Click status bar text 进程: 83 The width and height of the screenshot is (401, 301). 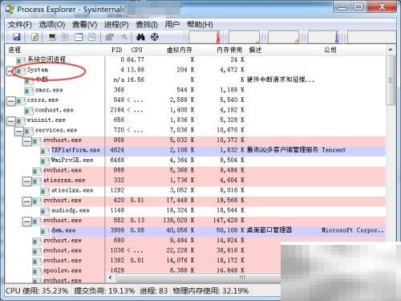154,291
